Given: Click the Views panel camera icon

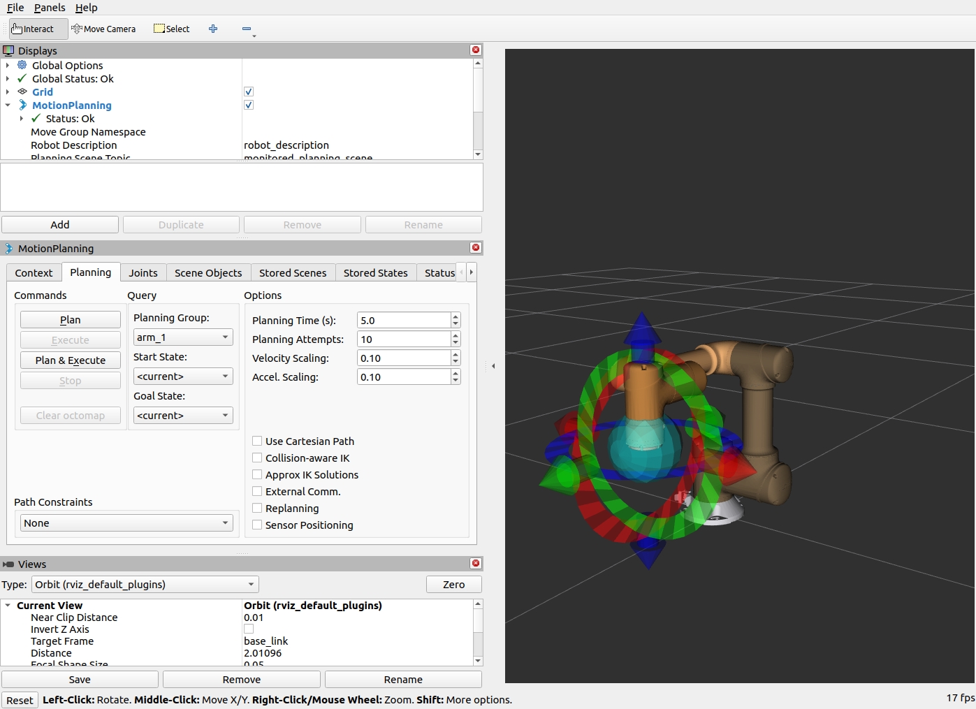Looking at the screenshot, I should point(8,564).
